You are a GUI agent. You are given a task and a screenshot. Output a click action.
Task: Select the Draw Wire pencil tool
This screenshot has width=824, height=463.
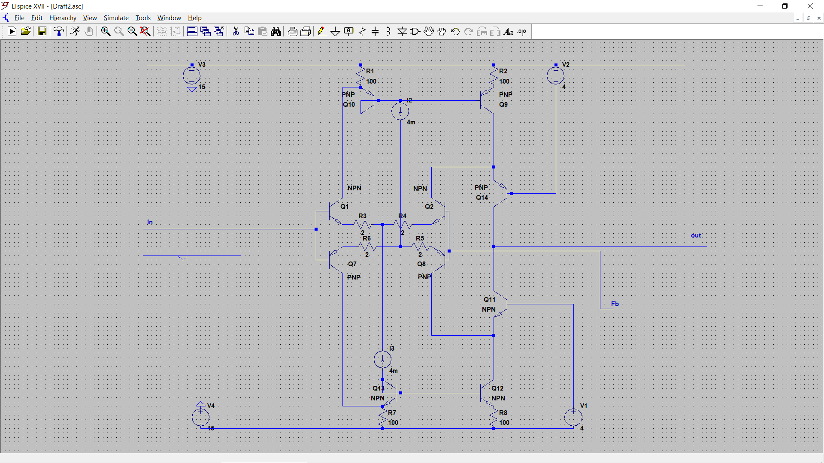click(x=322, y=31)
